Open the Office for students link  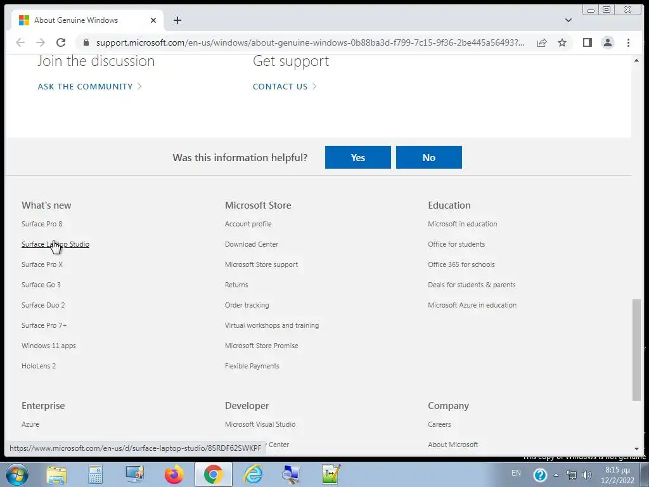coord(456,244)
